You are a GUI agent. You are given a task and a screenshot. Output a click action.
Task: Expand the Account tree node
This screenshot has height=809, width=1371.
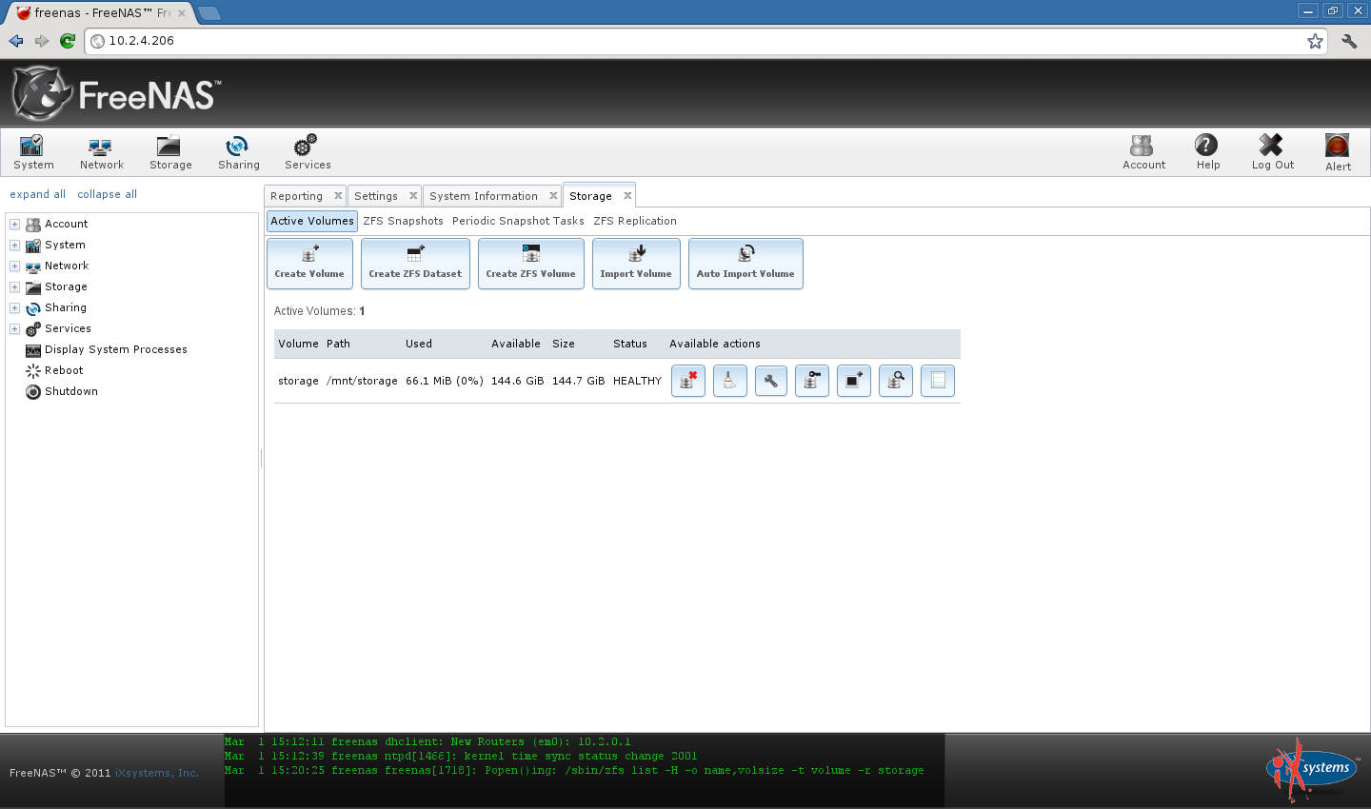coord(14,225)
